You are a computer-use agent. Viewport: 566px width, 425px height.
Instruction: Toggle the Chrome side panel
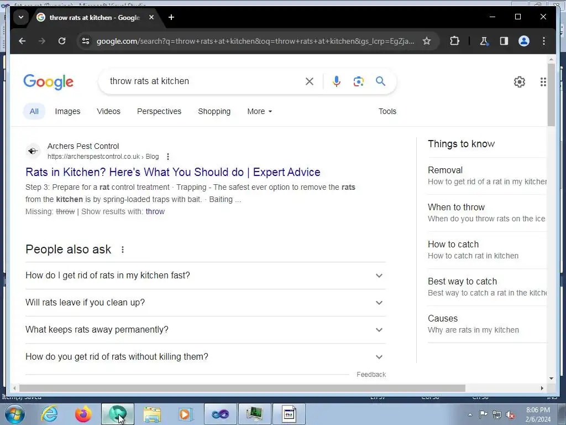coord(504,41)
